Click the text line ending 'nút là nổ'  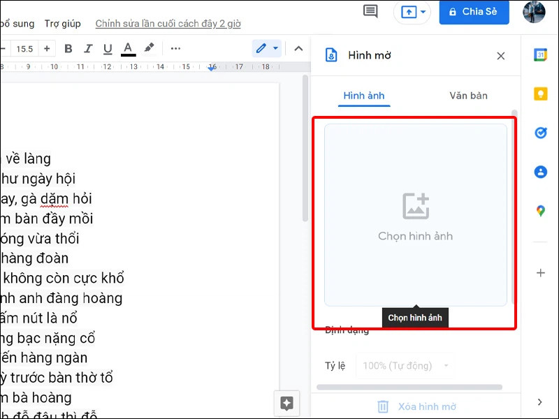pos(38,318)
